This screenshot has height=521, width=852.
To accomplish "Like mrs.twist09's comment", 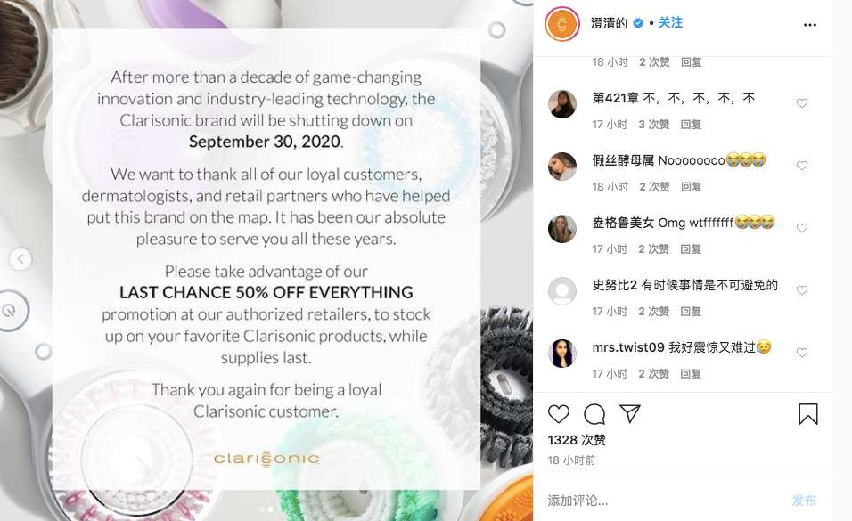I will (x=802, y=353).
